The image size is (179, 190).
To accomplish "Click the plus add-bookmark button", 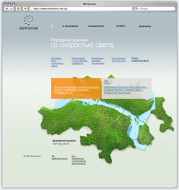I will [x=25, y=8].
